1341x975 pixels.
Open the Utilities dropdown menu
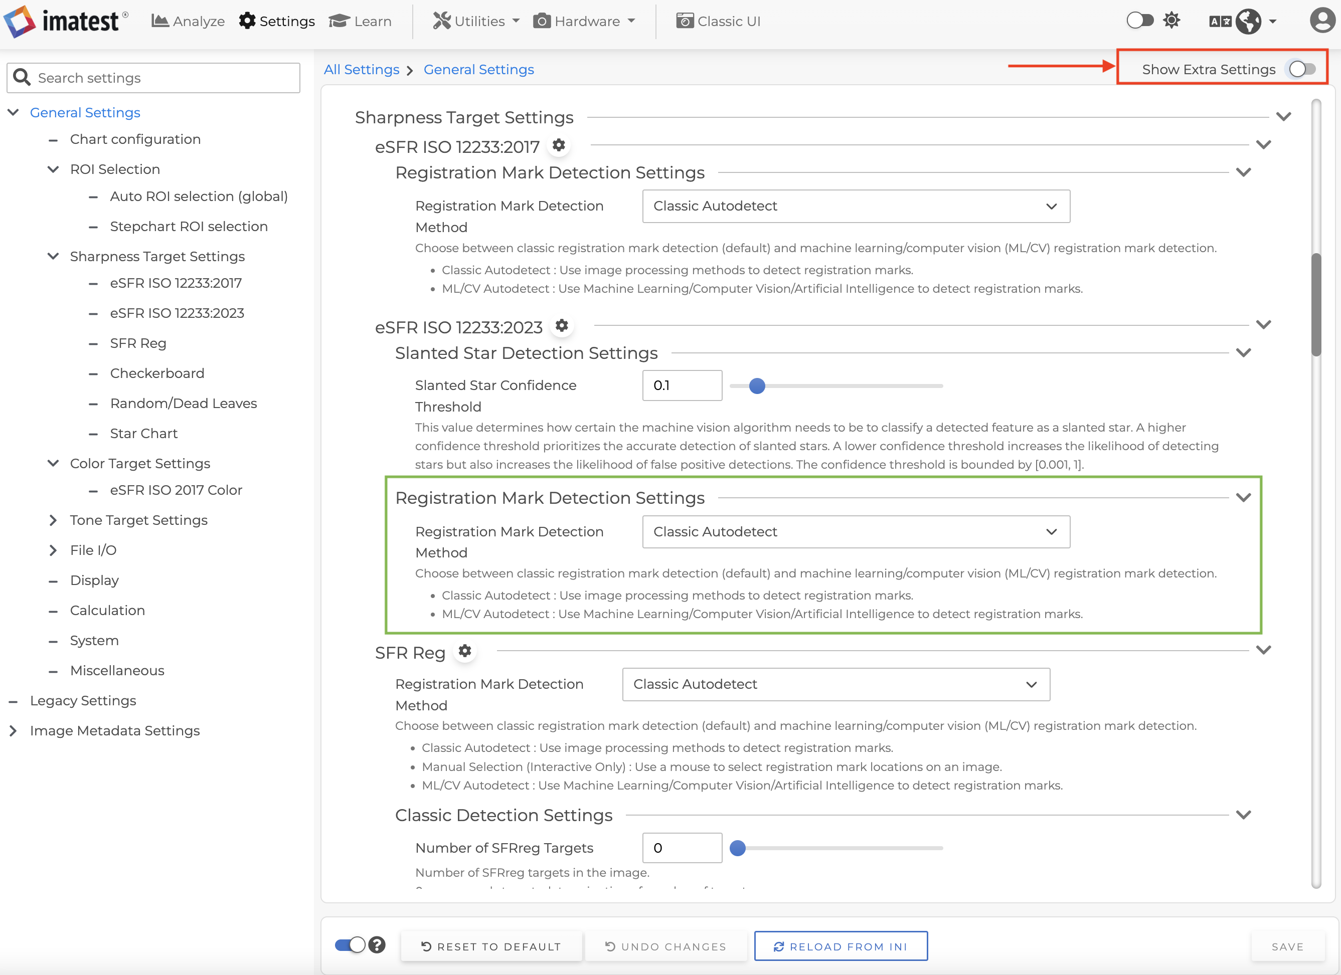pyautogui.click(x=476, y=21)
